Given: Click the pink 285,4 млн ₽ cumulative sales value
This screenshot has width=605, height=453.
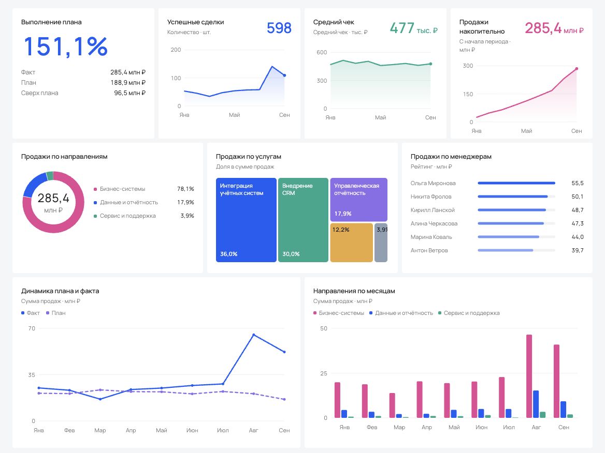Looking at the screenshot, I should click(x=554, y=28).
